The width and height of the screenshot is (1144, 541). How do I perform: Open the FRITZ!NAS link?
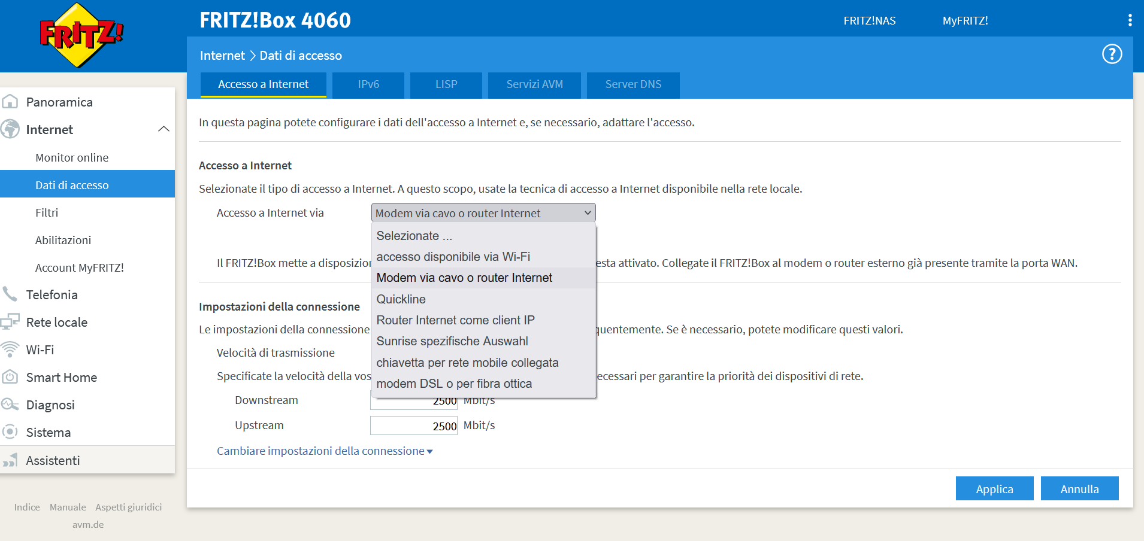[870, 21]
